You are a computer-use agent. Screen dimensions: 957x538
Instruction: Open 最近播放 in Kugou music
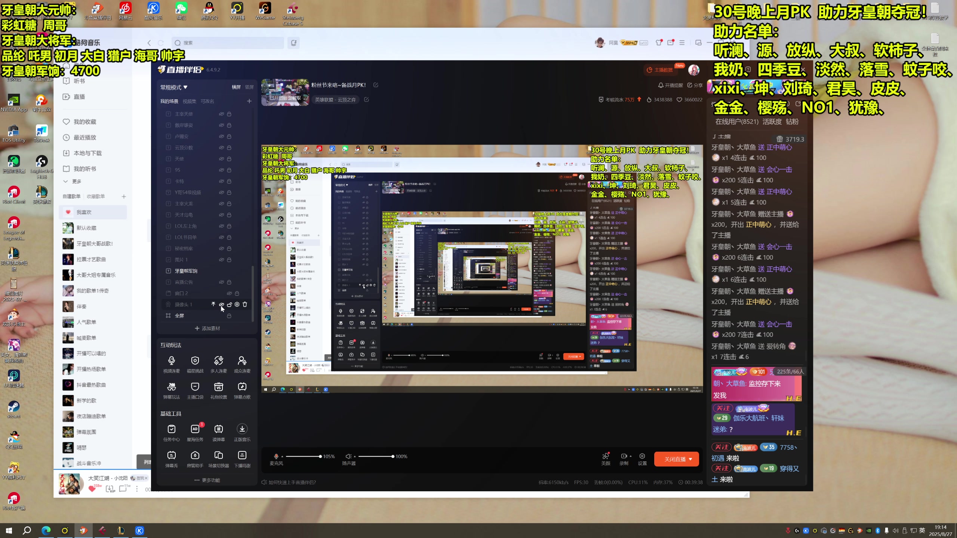[80, 137]
